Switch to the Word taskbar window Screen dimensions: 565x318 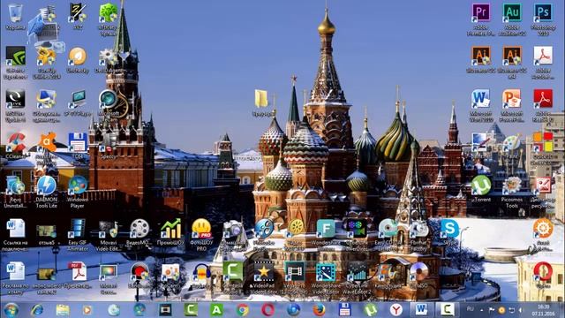421,310
